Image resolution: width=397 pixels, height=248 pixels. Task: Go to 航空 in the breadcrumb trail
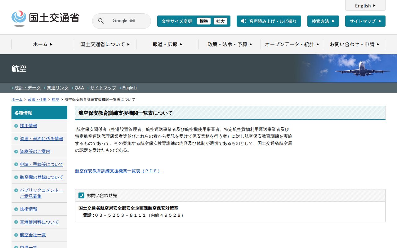pos(56,100)
